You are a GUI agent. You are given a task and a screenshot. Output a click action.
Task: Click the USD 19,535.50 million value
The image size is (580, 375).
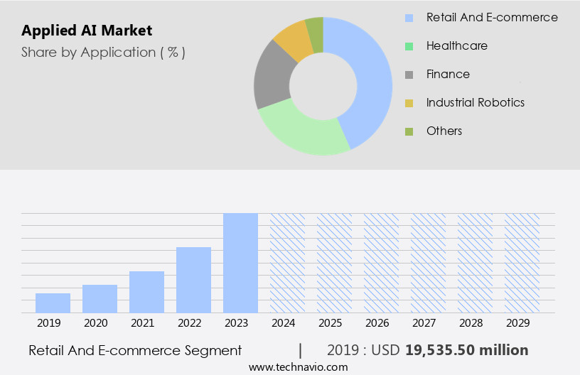466,350
